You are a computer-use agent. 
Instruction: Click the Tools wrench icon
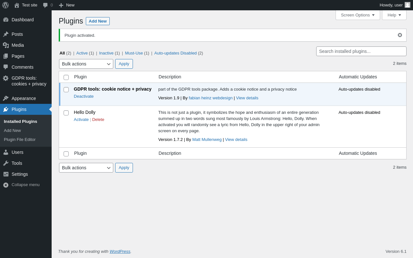[6, 163]
